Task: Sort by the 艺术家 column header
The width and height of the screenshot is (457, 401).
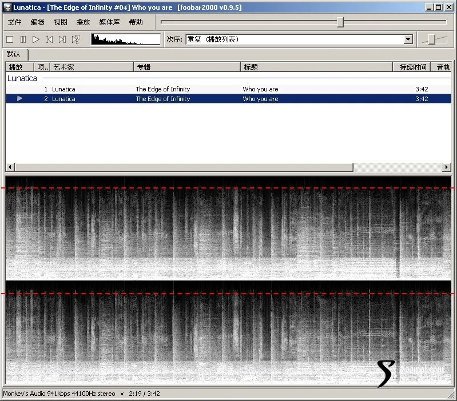Action: [92, 67]
